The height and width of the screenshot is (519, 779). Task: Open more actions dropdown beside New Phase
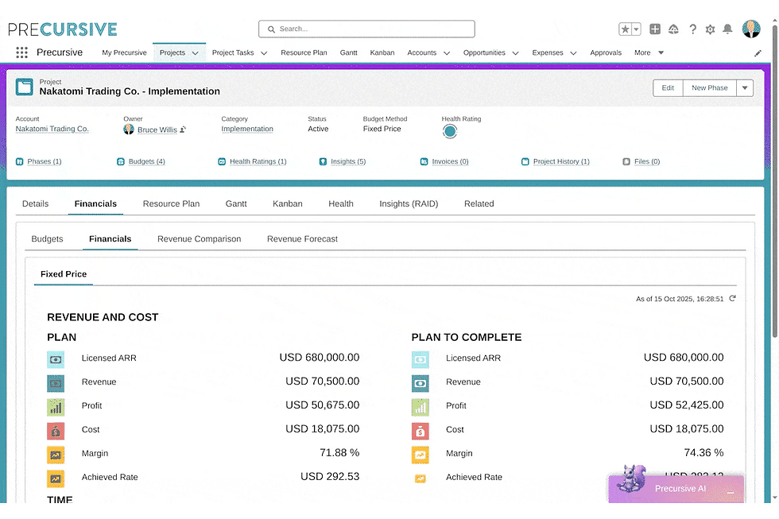click(x=745, y=88)
